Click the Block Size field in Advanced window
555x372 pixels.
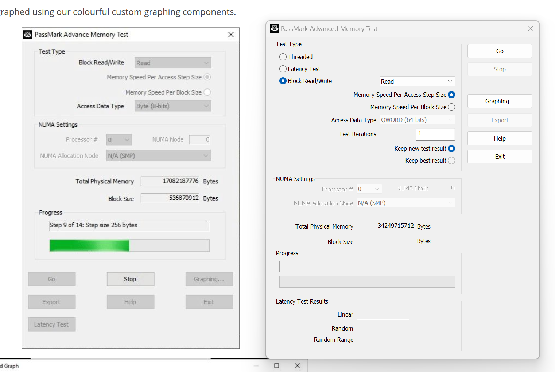tap(385, 241)
